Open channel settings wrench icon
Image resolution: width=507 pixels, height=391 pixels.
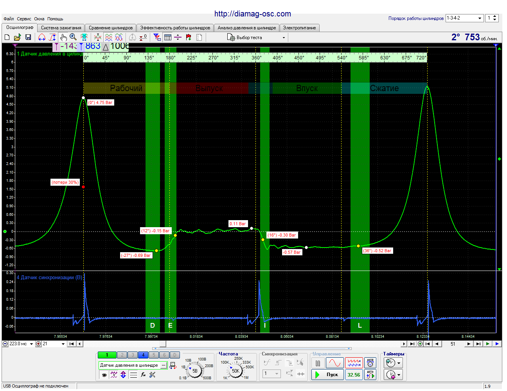pos(153,375)
